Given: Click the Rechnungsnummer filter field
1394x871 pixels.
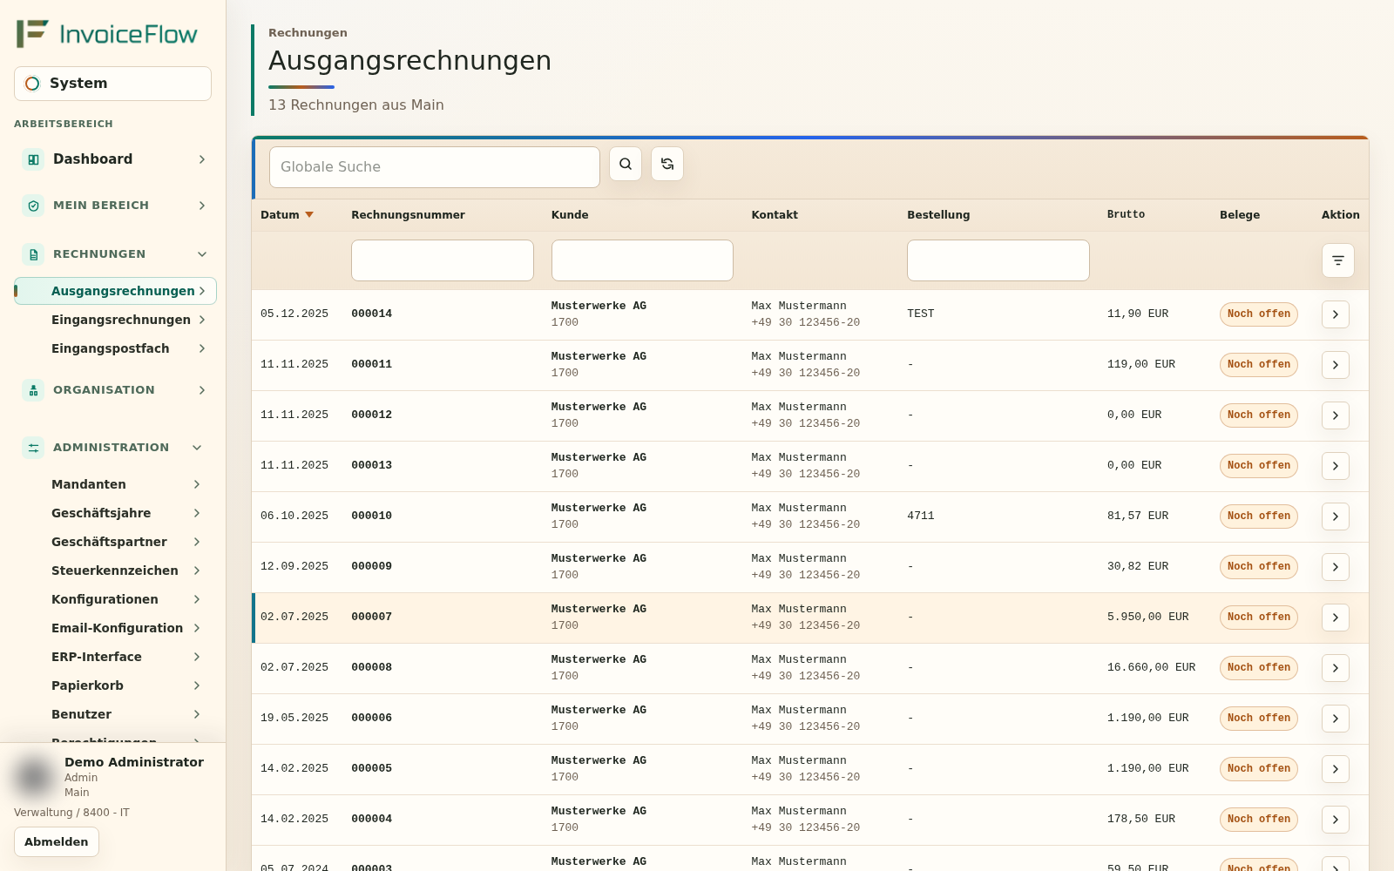Looking at the screenshot, I should tap(443, 260).
